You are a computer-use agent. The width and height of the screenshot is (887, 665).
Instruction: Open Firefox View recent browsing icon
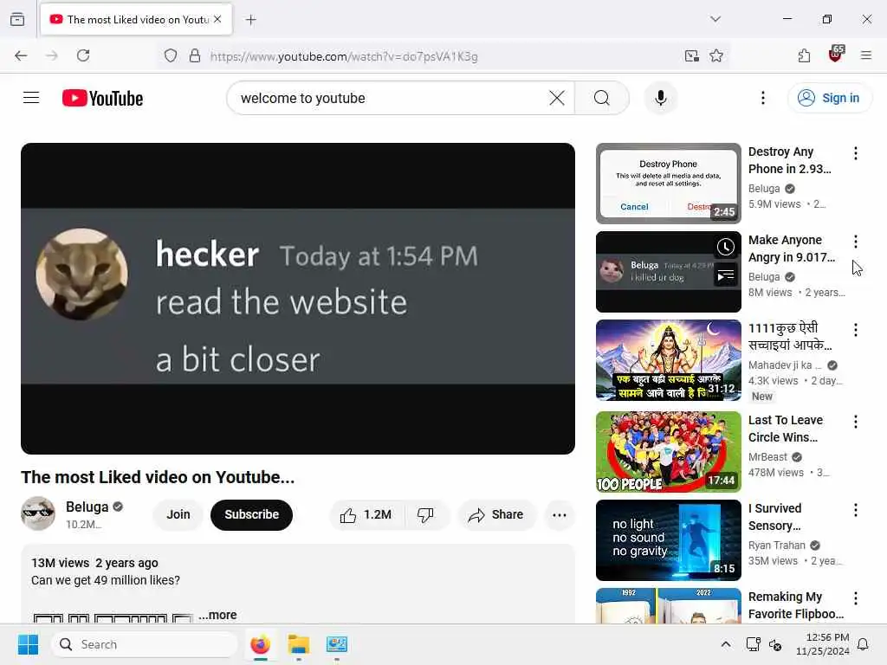click(x=17, y=19)
